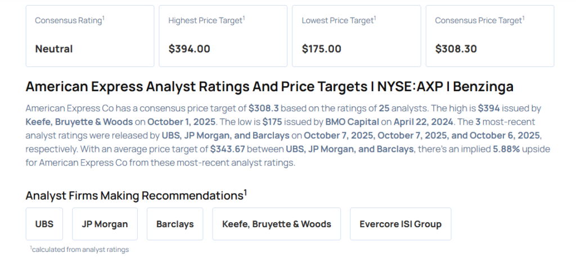
Task: Select the Lowest Price Target card
Action: point(356,35)
